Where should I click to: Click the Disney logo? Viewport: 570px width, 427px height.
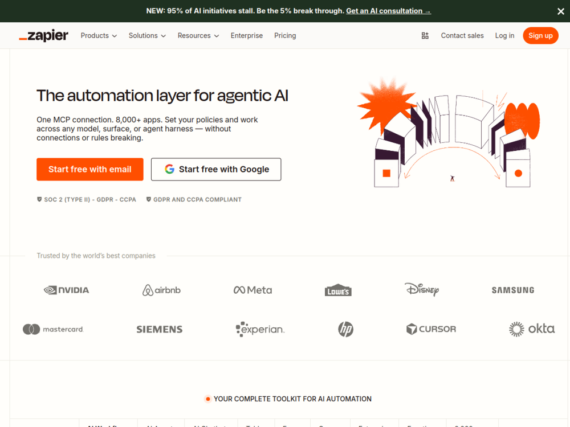coord(422,289)
